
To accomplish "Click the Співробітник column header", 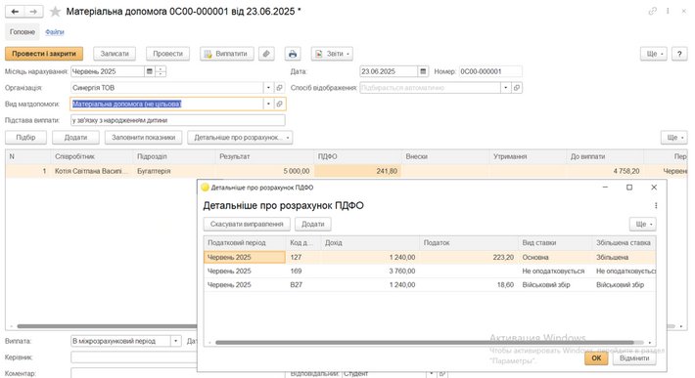I will (92, 156).
